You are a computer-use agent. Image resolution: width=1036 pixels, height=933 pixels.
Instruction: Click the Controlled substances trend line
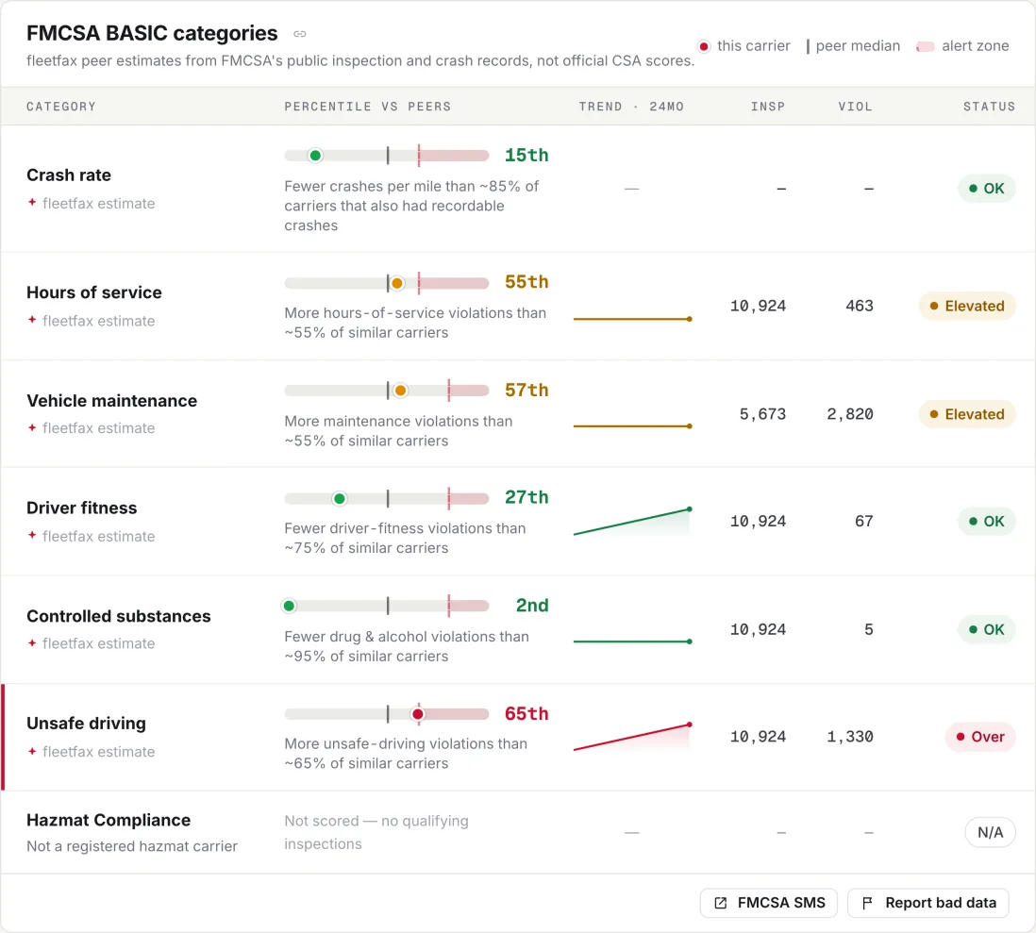(632, 641)
